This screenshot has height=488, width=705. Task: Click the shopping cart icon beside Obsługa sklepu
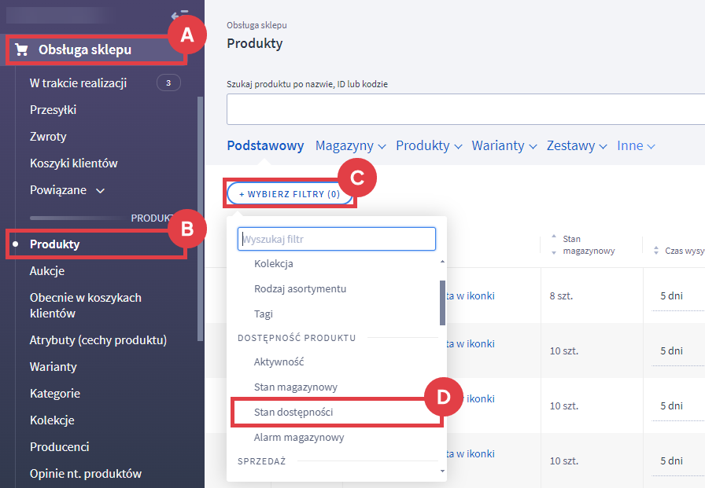(22, 50)
